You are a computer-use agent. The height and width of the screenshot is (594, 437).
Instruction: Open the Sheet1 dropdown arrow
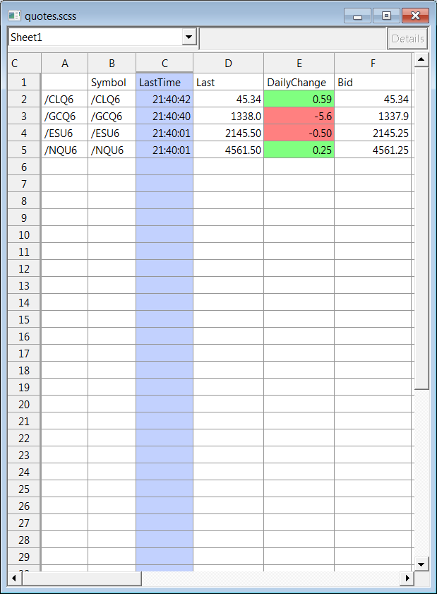click(x=188, y=37)
